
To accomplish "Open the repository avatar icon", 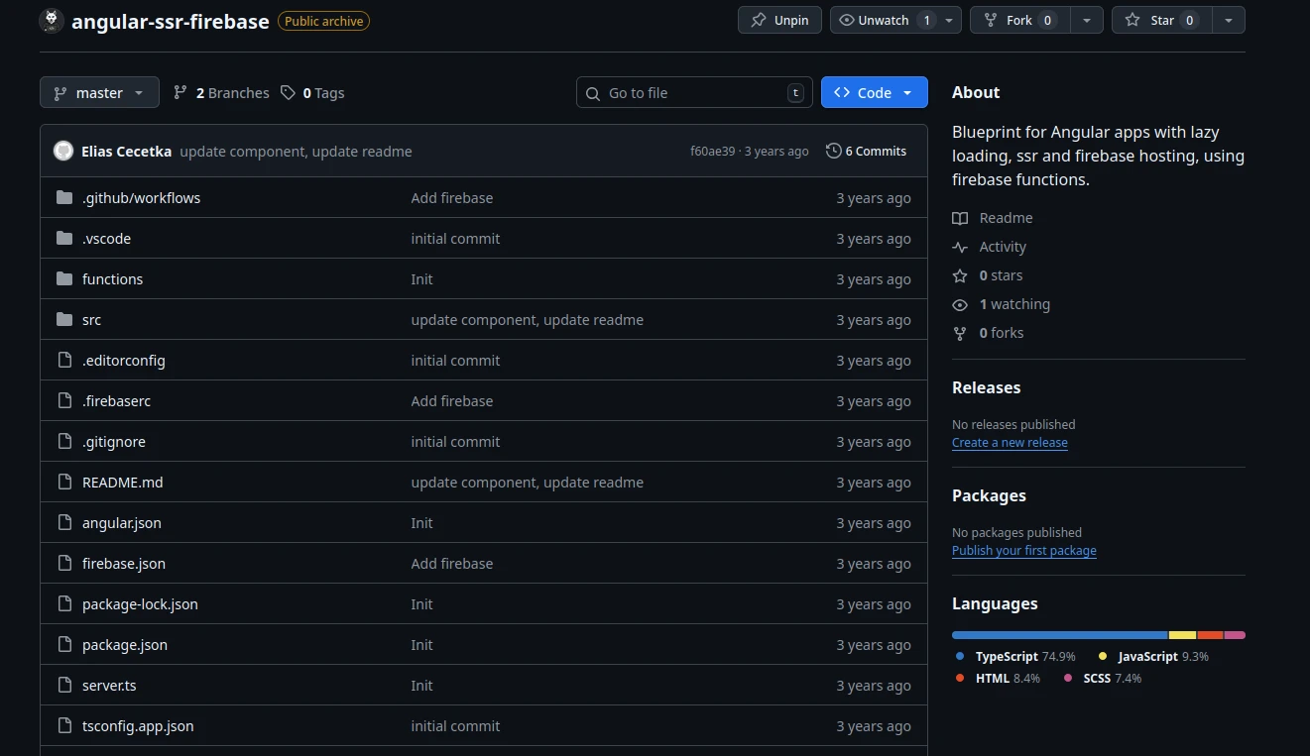I will click(50, 20).
